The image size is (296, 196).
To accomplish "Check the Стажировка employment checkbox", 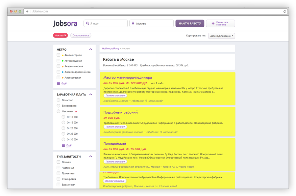I will 58,179.
